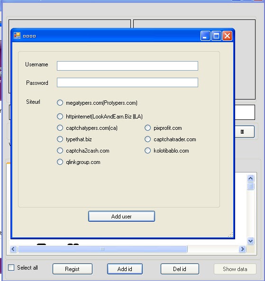Click the dialog's title bar app icon
Image resolution: width=265 pixels, height=281 pixels.
(17, 36)
